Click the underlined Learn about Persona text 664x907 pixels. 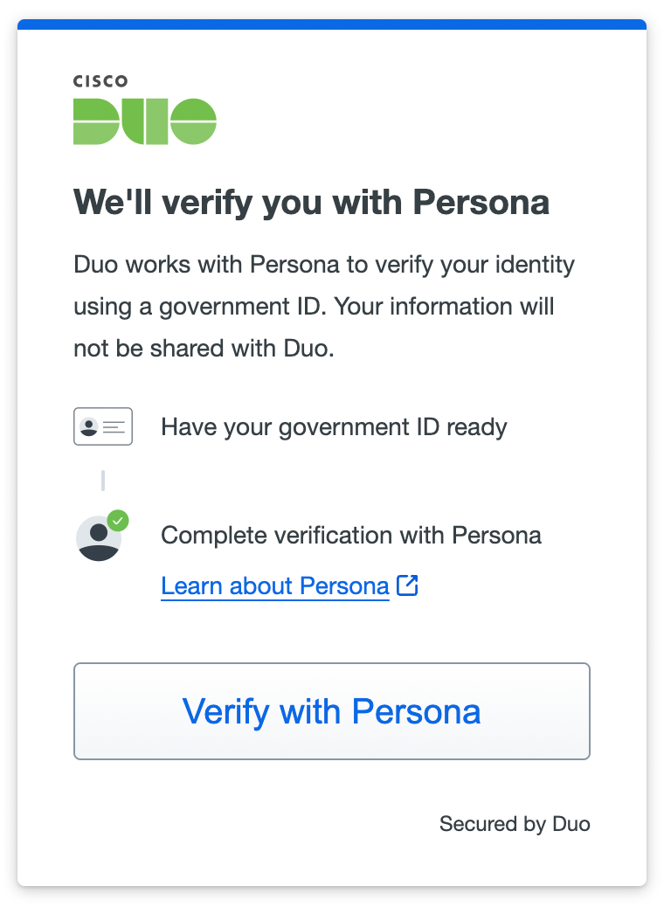pyautogui.click(x=274, y=585)
